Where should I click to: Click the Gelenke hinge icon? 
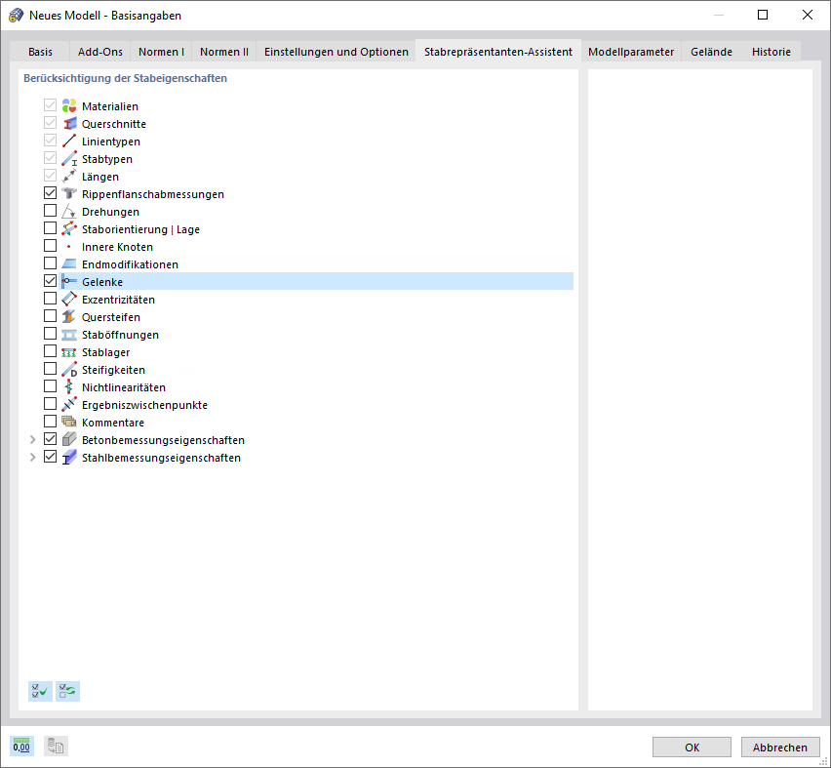[69, 282]
